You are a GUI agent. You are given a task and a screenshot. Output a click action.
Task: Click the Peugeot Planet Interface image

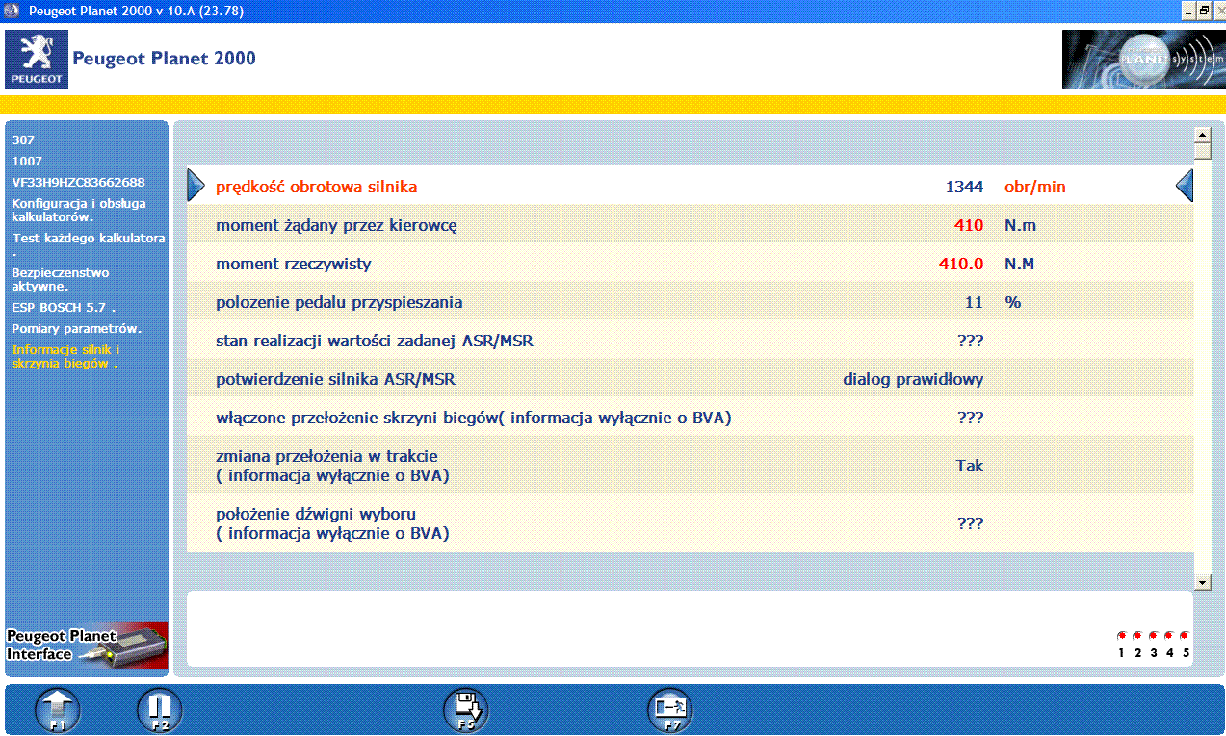tap(87, 646)
